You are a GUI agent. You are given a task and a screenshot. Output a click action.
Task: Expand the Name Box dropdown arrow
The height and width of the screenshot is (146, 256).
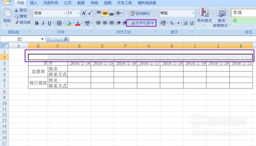[x=42, y=39]
